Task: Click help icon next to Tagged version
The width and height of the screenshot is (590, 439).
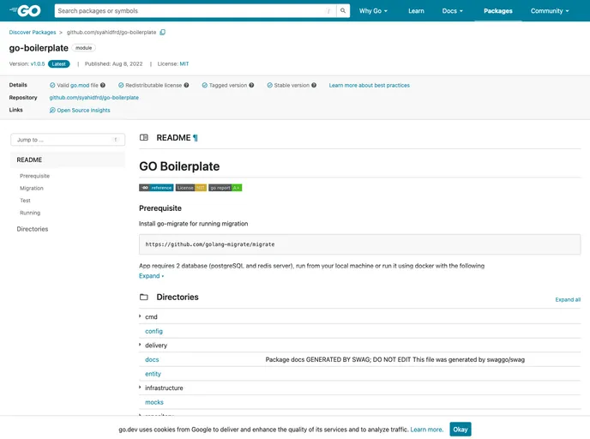Action: tap(251, 86)
